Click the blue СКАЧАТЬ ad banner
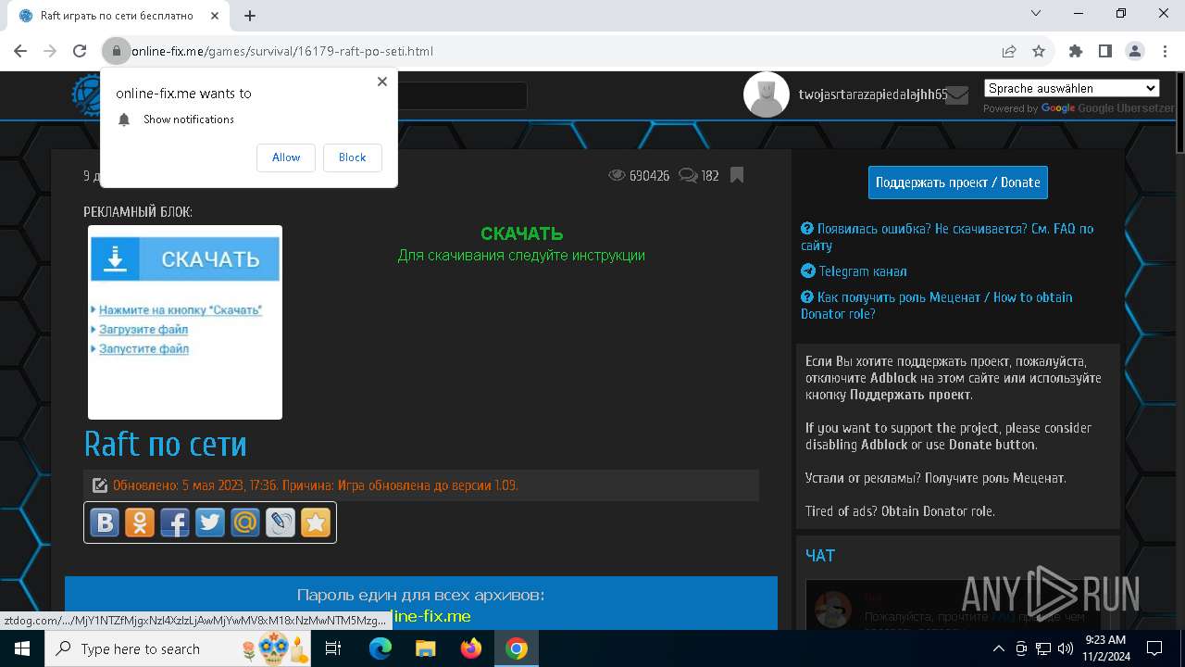This screenshot has height=667, width=1185. [x=185, y=258]
